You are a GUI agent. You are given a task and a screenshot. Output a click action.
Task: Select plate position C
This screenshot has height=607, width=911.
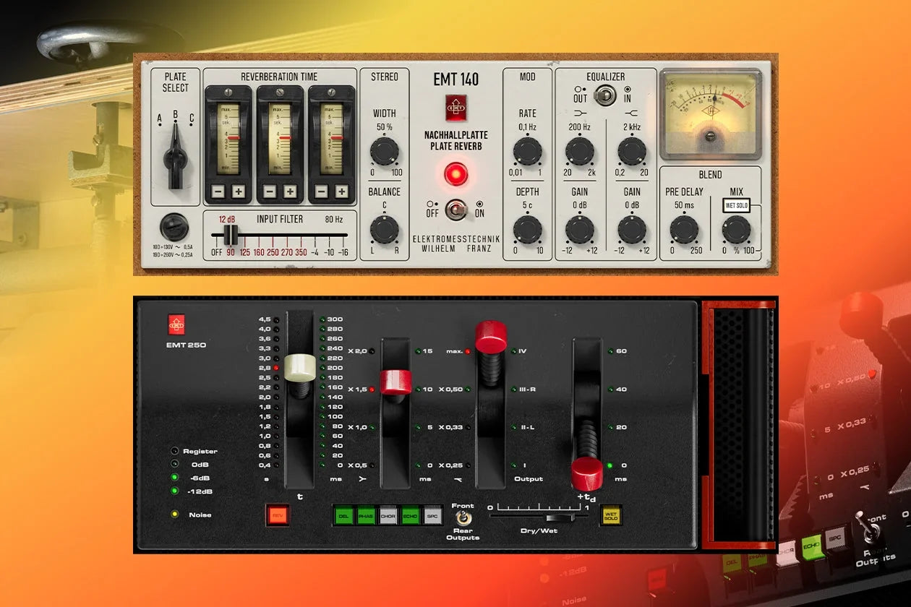192,119
